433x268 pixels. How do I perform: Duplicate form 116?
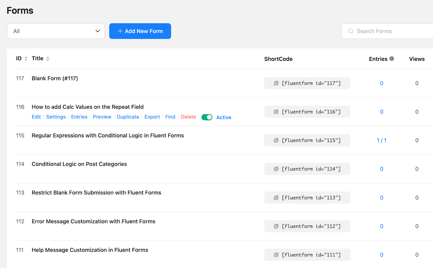(x=128, y=117)
